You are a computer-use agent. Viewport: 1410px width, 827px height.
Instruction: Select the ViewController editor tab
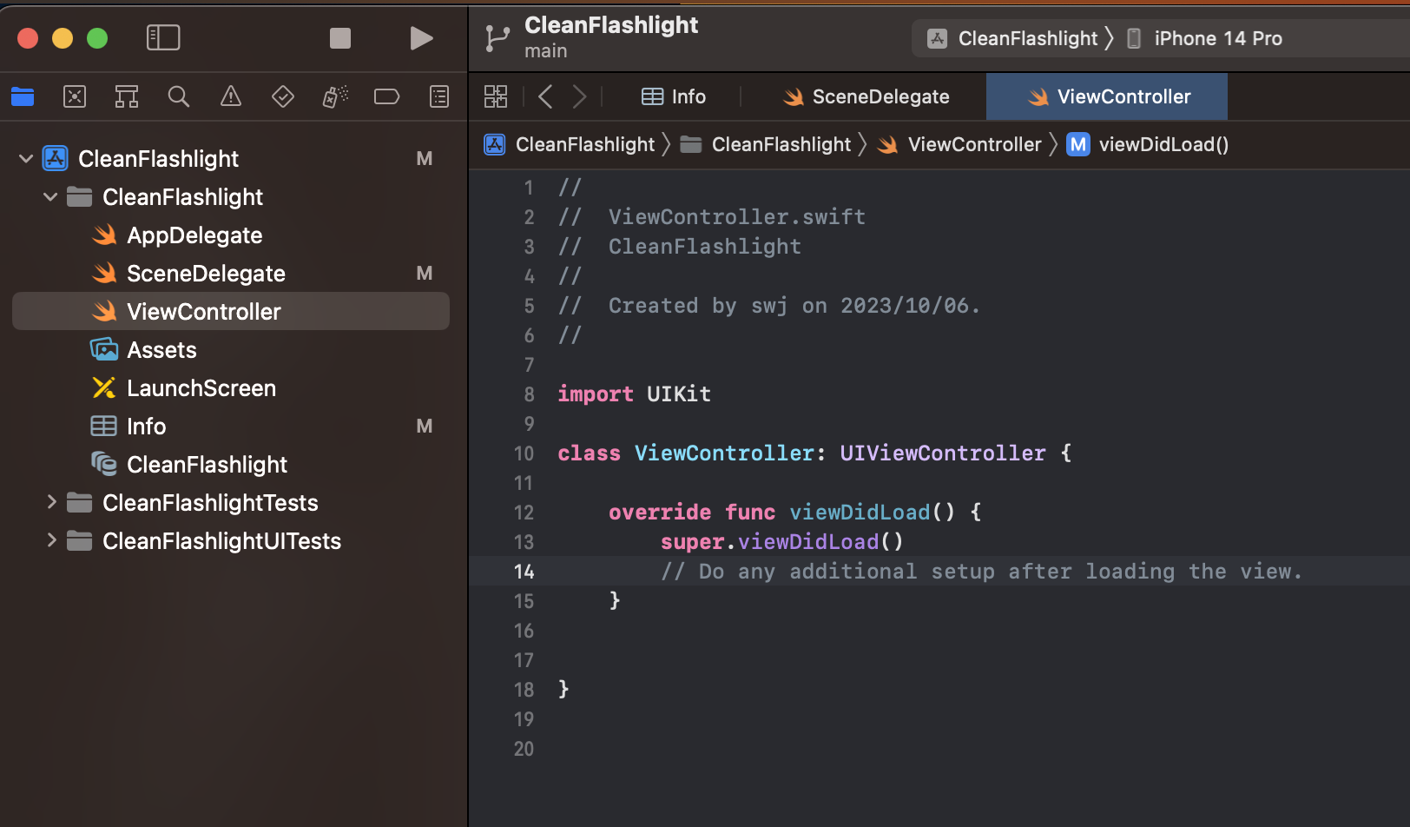coord(1107,96)
